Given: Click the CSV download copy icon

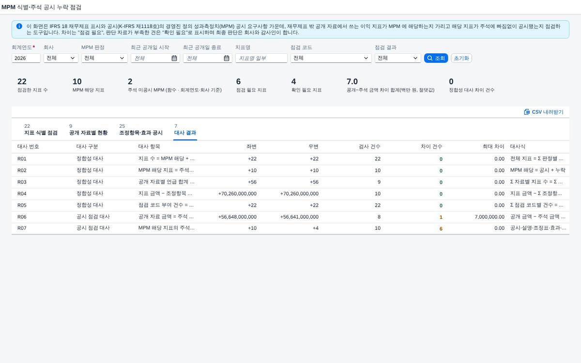Looking at the screenshot, I should 527,112.
